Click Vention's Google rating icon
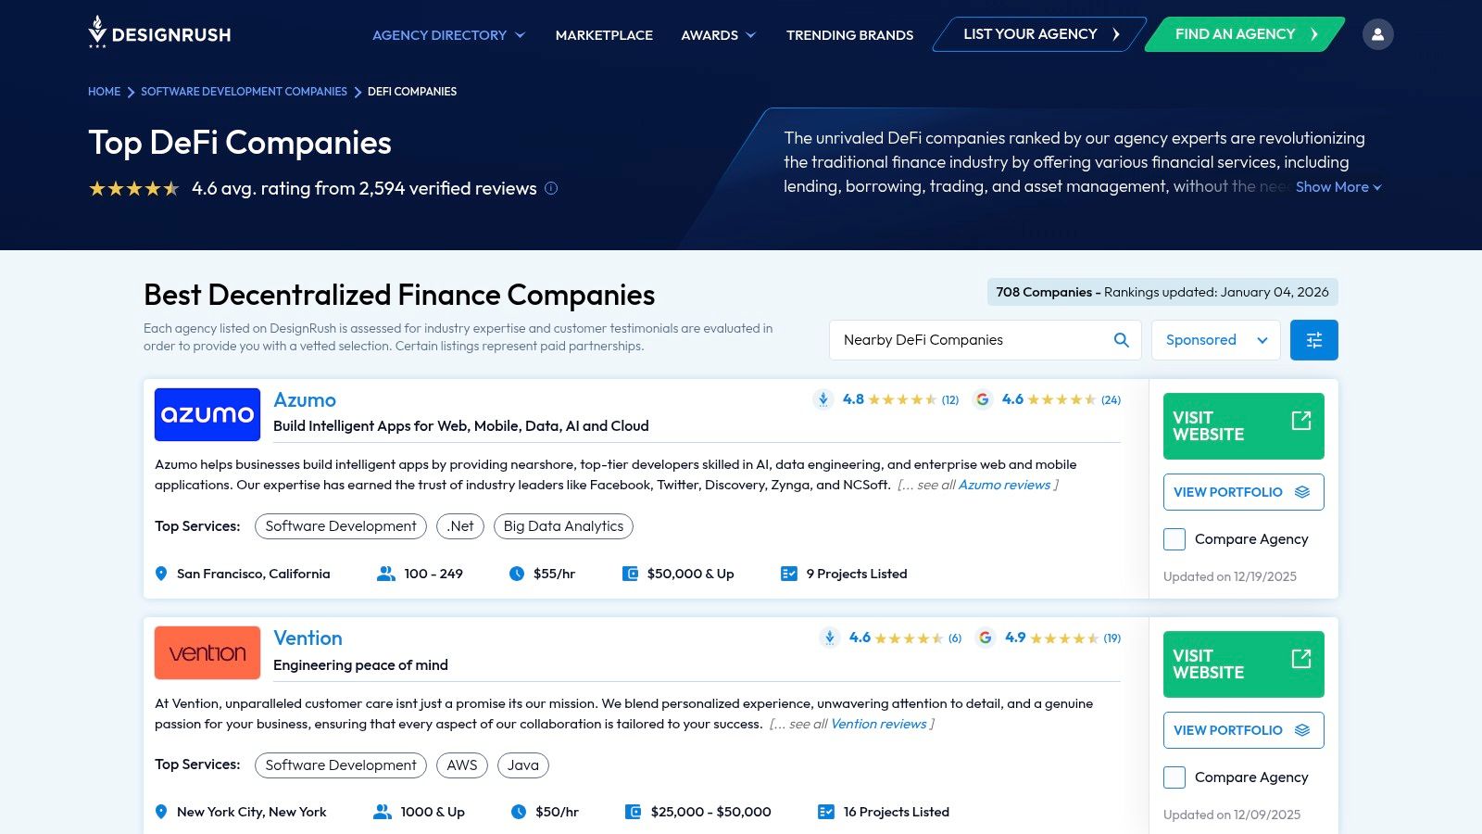1482x834 pixels. point(986,638)
